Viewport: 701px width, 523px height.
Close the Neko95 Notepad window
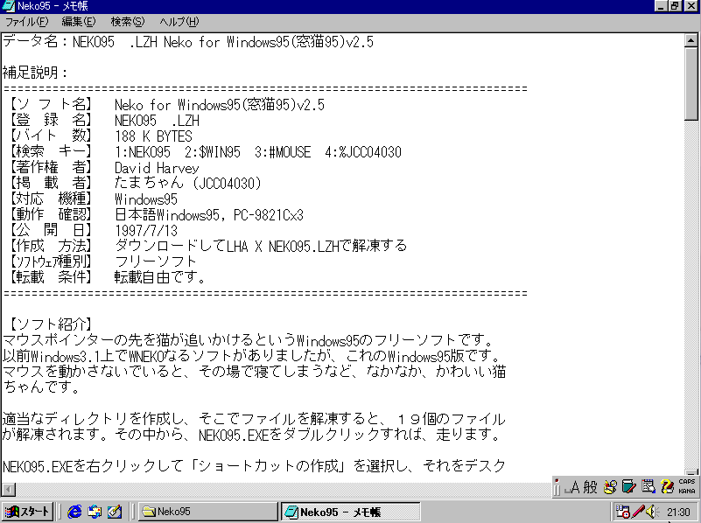(690, 6)
